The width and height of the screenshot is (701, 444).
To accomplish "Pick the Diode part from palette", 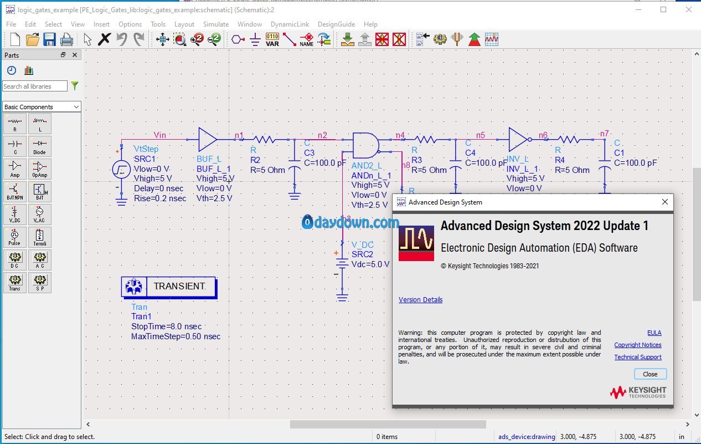I will coord(40,146).
